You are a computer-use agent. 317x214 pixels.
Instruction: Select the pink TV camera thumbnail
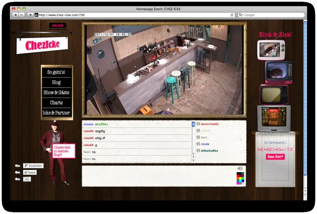tap(279, 72)
